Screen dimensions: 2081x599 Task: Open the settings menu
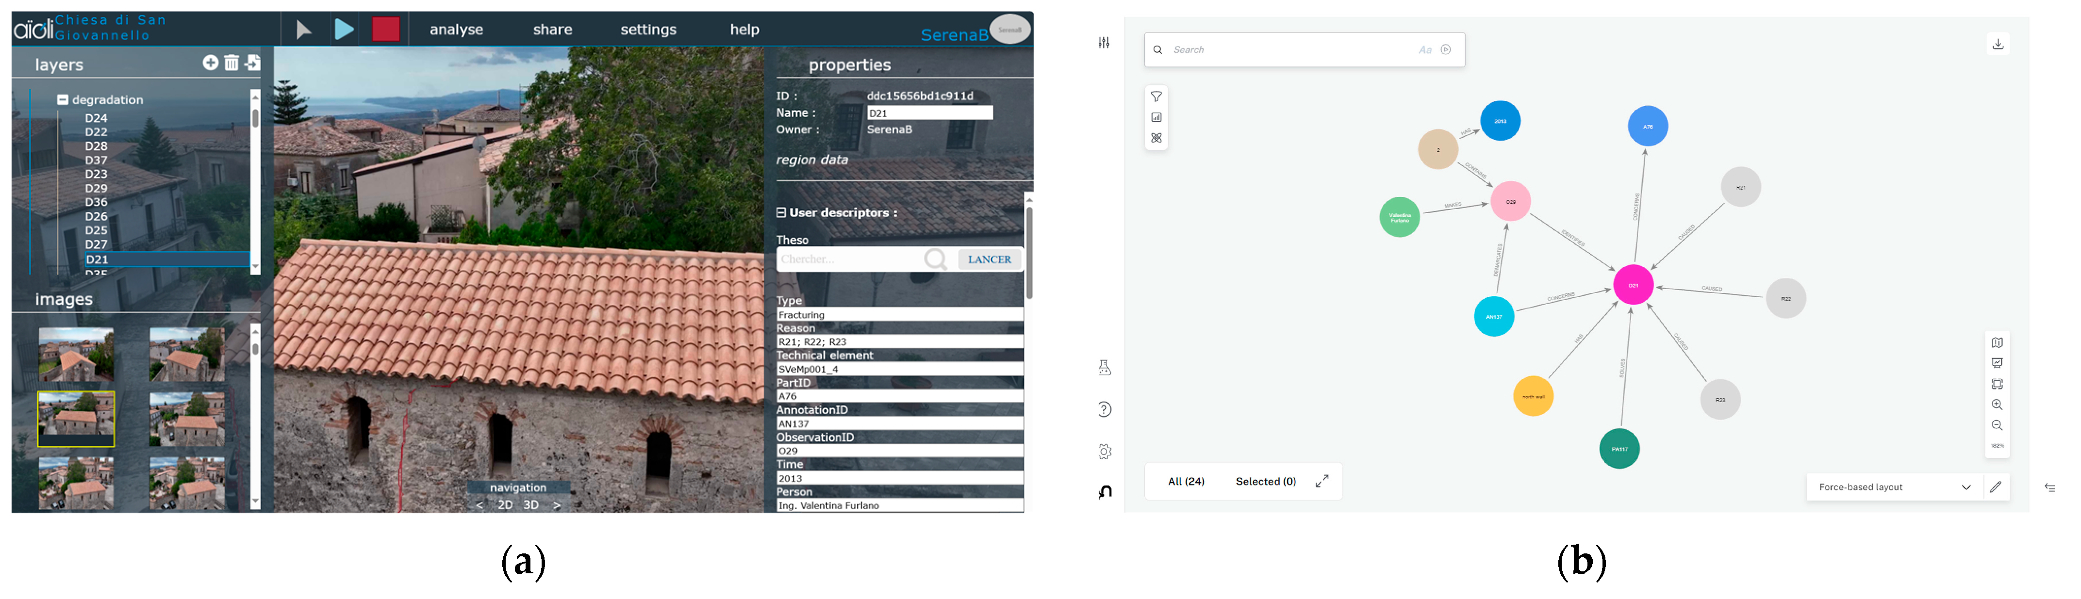(648, 30)
